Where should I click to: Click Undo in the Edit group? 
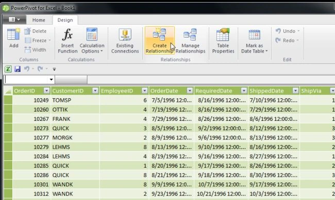click(288, 31)
